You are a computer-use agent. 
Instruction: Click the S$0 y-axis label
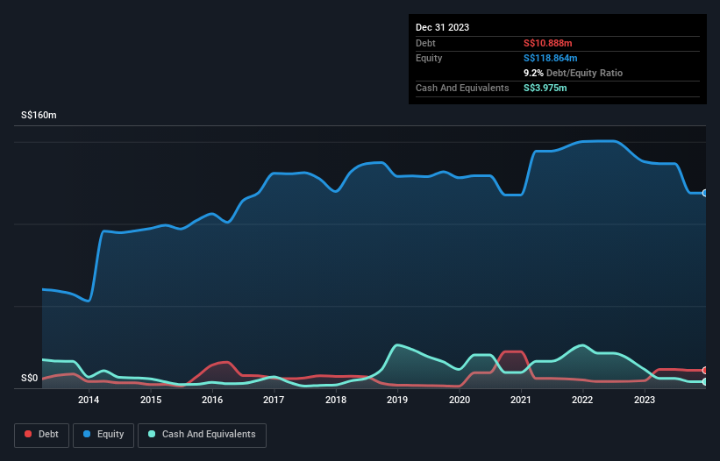31,379
